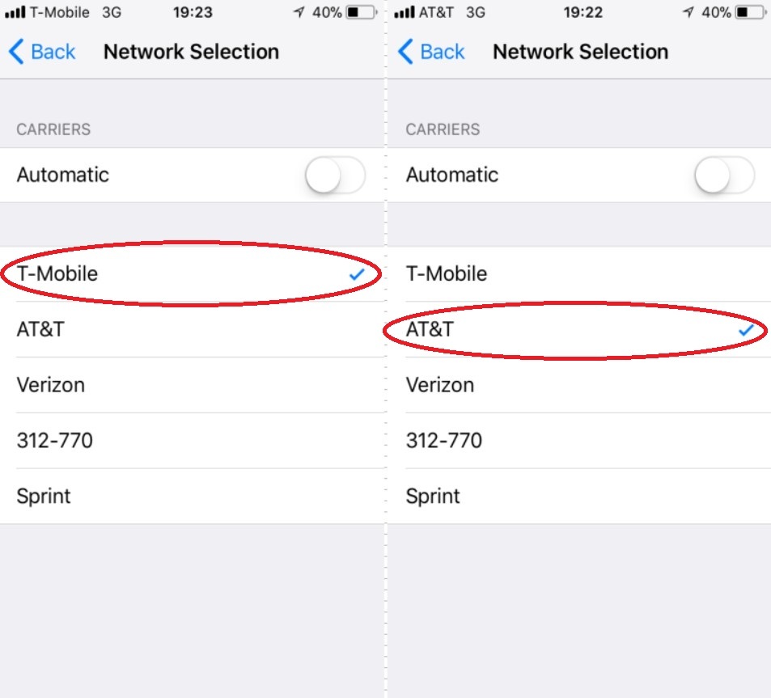The image size is (771, 698).
Task: Tap signal bars beside T-Mobile in status bar
Action: click(x=15, y=14)
